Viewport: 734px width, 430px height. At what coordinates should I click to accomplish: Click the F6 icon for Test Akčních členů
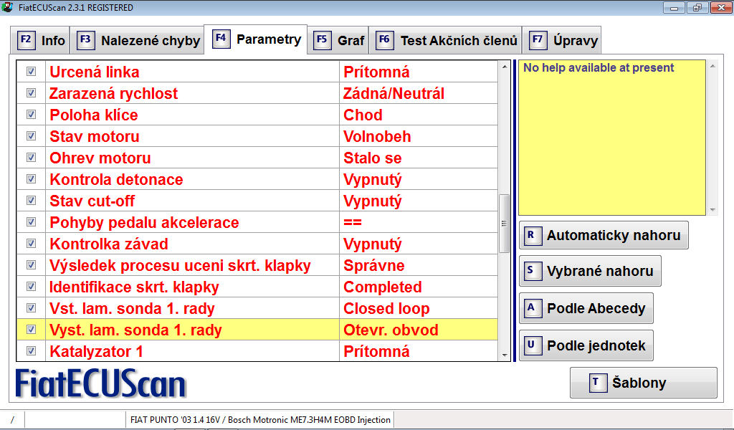[384, 40]
